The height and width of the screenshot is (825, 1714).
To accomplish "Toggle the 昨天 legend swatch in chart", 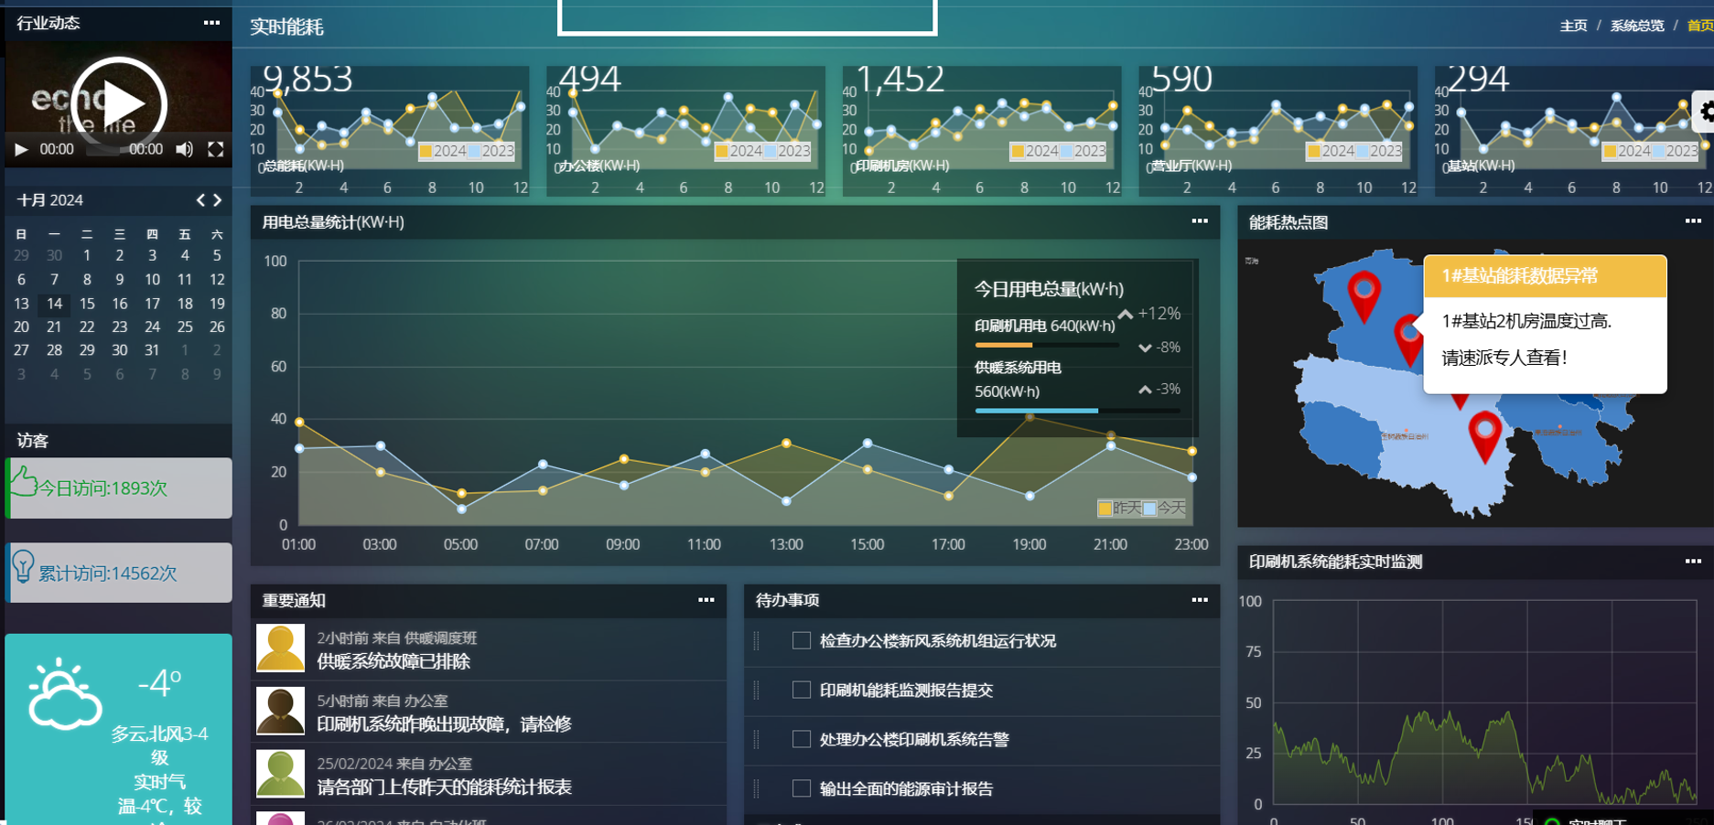I will click(1105, 509).
